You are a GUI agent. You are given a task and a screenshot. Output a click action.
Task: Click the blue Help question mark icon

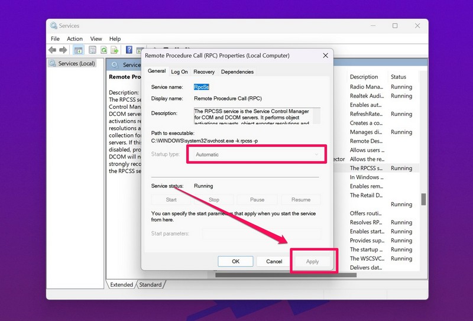(129, 50)
